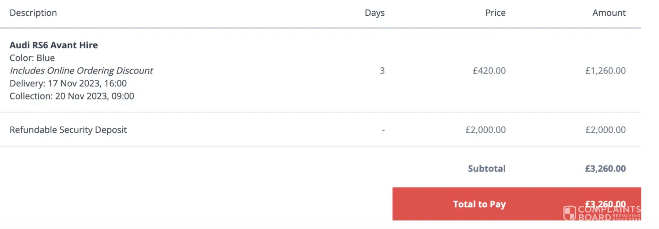The width and height of the screenshot is (659, 229).
Task: Click the £420.00 daily price
Action: coord(489,71)
